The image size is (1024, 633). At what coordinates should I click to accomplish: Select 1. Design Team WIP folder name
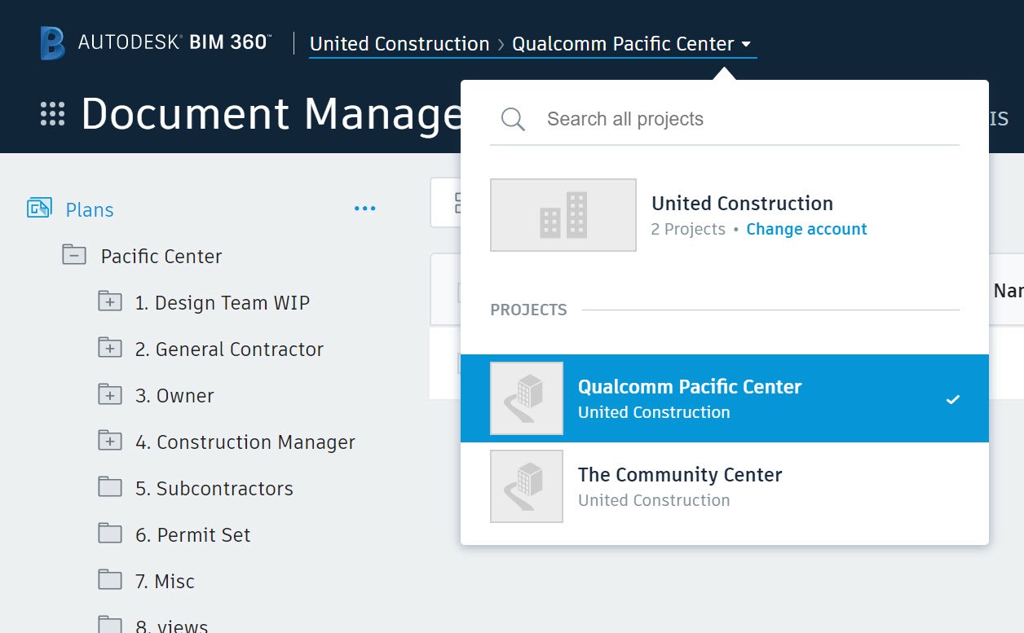(223, 302)
